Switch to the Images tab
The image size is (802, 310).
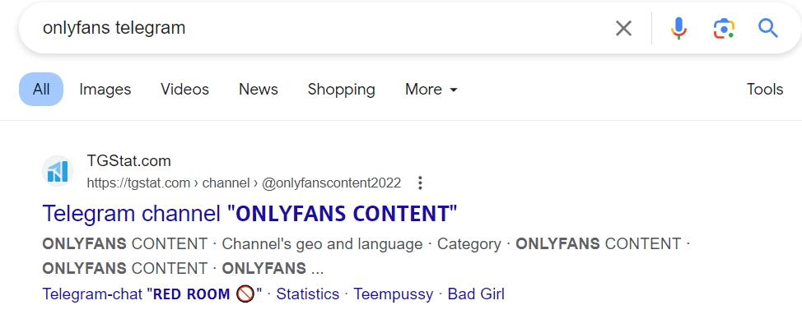tap(105, 90)
